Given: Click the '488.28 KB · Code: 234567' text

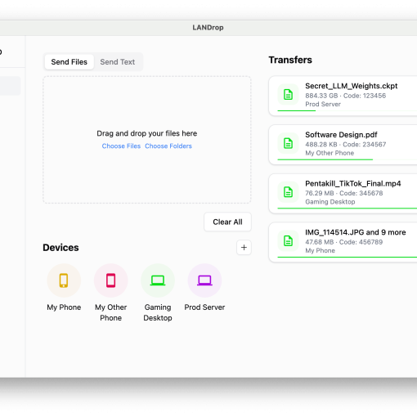Looking at the screenshot, I should pos(346,145).
